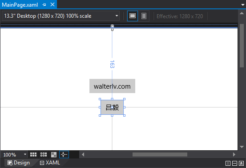The width and height of the screenshot is (246, 168).
Task: Click the walterlv.com button on canvas
Action: (112, 86)
